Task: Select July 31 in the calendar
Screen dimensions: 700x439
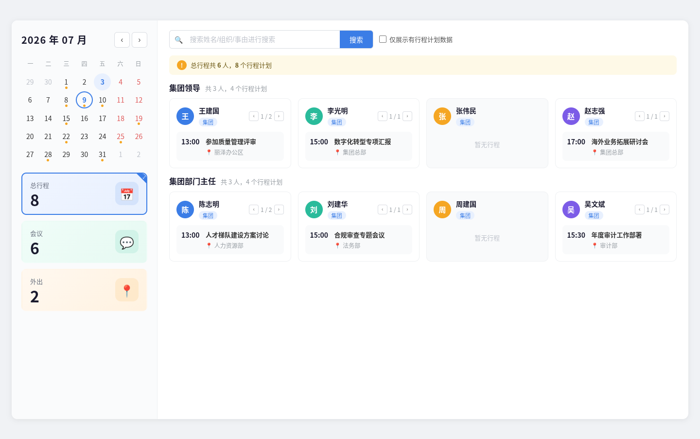Action: tap(102, 155)
